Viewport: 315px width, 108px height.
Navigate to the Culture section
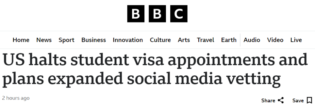pyautogui.click(x=160, y=40)
